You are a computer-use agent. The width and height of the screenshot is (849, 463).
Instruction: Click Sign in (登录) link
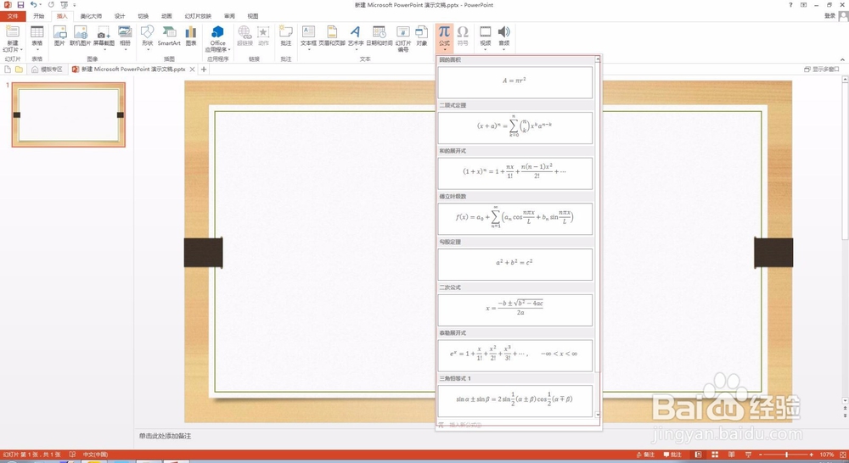coord(829,16)
